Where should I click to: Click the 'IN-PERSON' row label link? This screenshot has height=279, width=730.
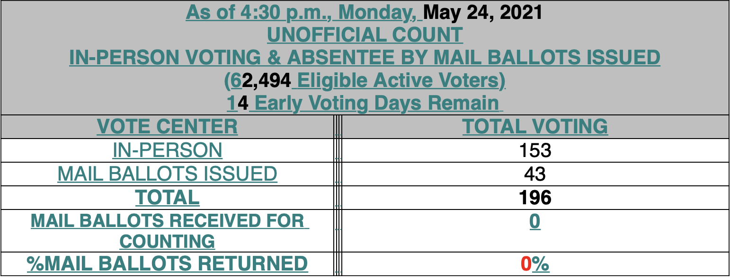point(167,150)
